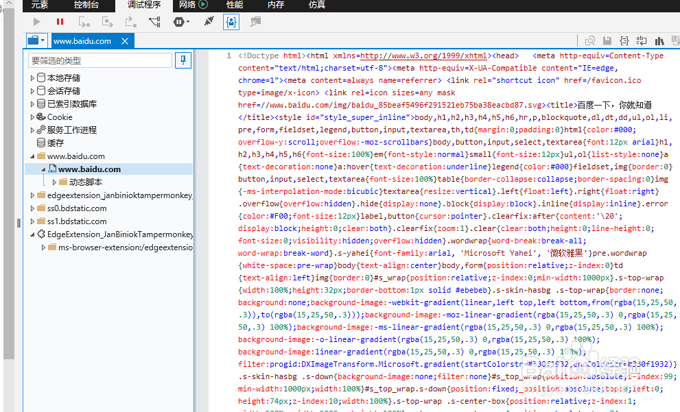
Task: Select the Cookie item
Action: pos(60,117)
